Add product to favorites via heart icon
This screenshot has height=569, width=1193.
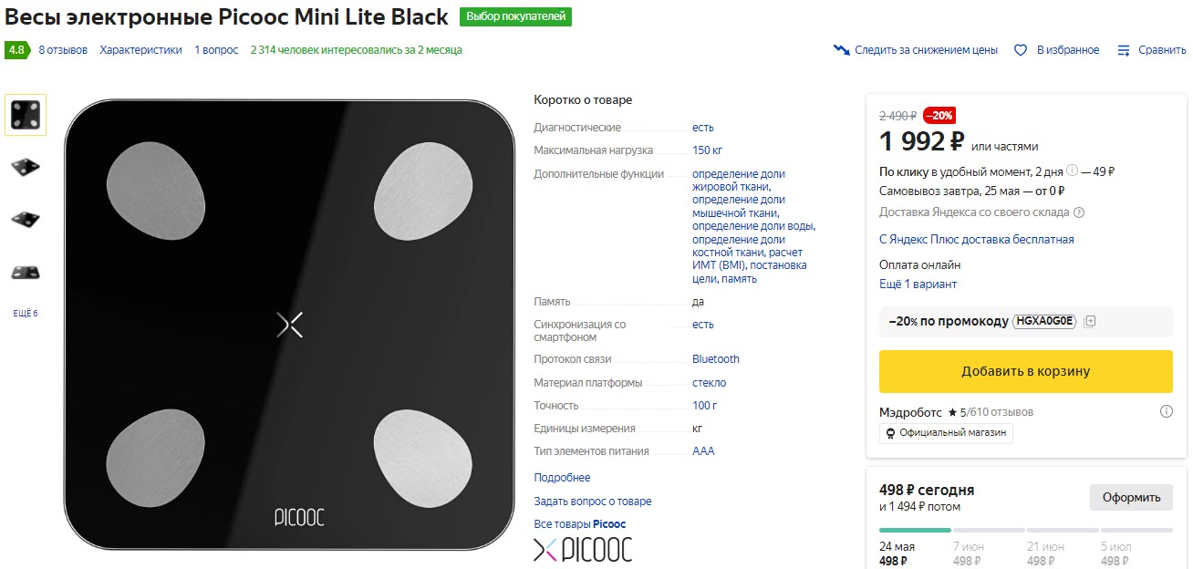point(1020,50)
